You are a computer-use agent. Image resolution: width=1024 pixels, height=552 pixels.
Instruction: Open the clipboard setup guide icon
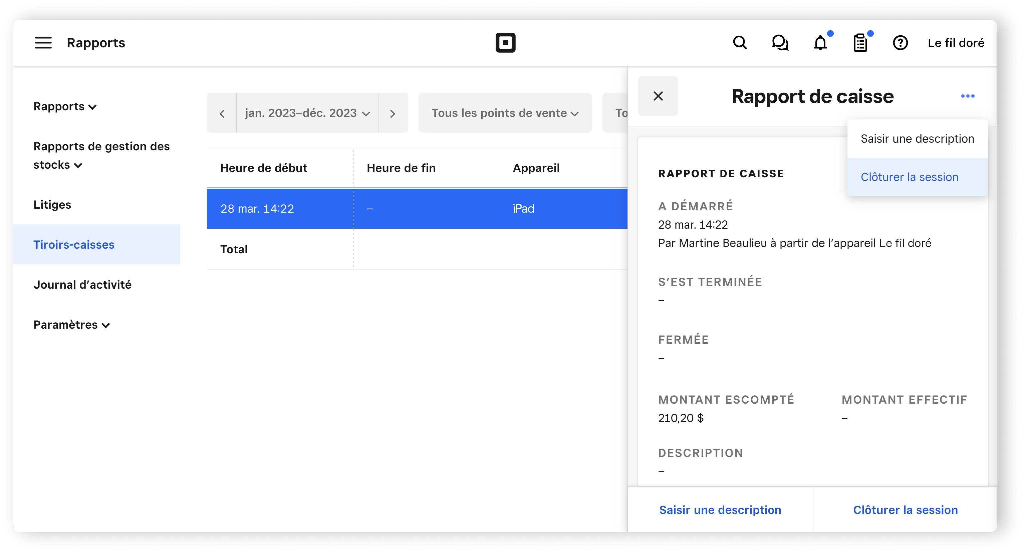tap(860, 42)
